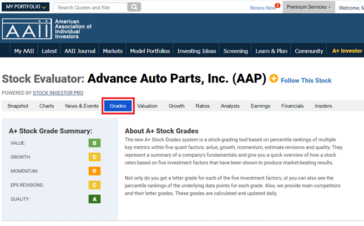Click the GROWTH: label in grade summary
This screenshot has width=364, height=226.
point(21,157)
